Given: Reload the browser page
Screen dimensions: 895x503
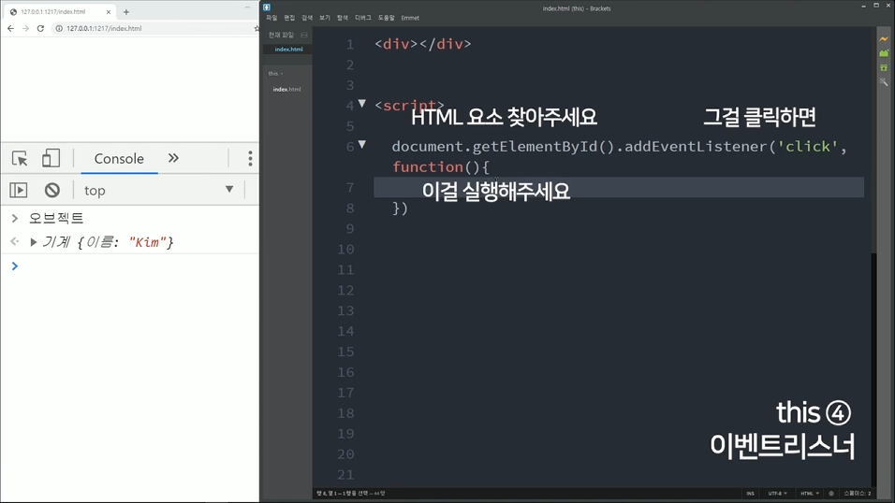Looking at the screenshot, I should 40,28.
